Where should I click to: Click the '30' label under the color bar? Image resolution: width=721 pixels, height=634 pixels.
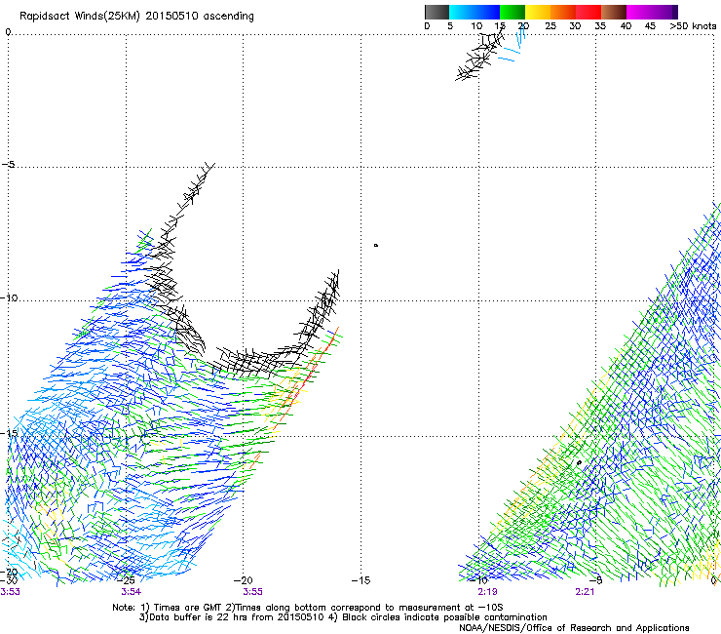(575, 26)
